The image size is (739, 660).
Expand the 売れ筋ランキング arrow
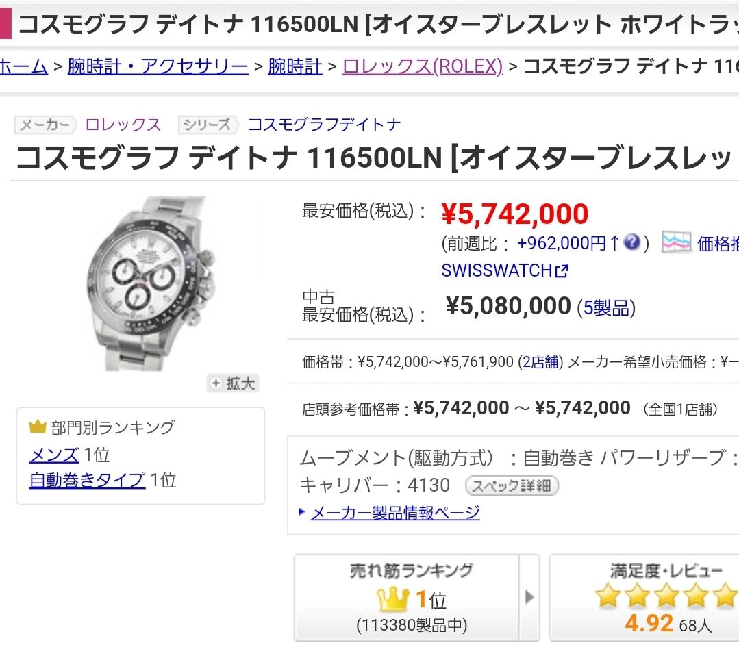click(x=529, y=597)
